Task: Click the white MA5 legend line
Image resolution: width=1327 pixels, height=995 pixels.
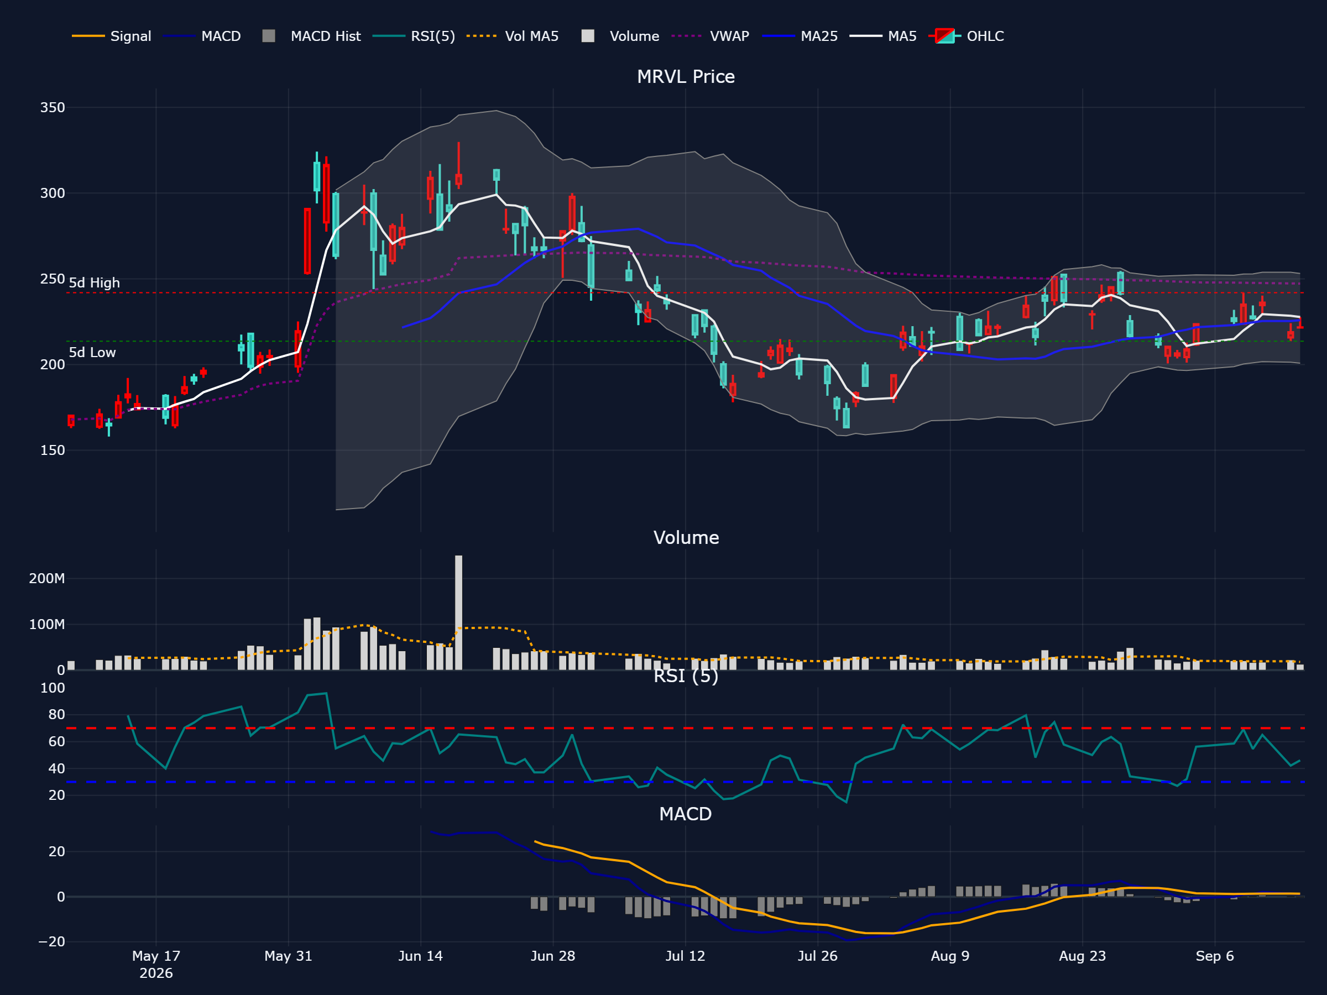Action: coord(866,36)
